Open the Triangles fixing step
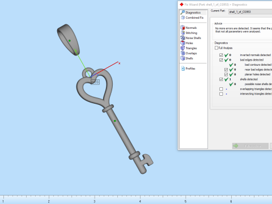272x204 pixels. pos(191,48)
